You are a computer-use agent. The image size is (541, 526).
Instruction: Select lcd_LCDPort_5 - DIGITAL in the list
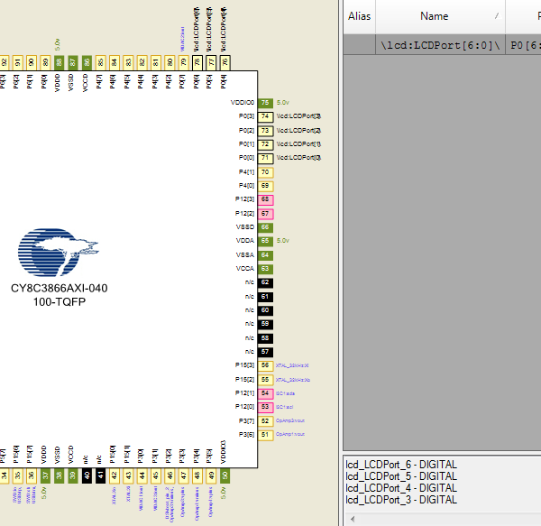[x=401, y=476]
